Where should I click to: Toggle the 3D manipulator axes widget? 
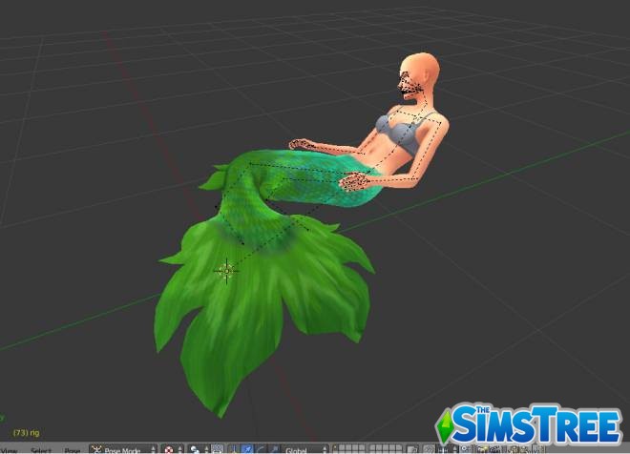(x=233, y=449)
